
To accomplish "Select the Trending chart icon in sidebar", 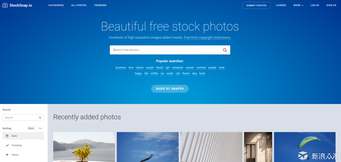I will click(x=7, y=145).
